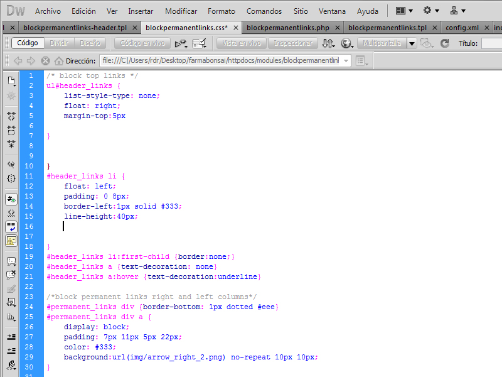Click Remove Comment icon
This screenshot has width=502, height=377.
(x=11, y=275)
